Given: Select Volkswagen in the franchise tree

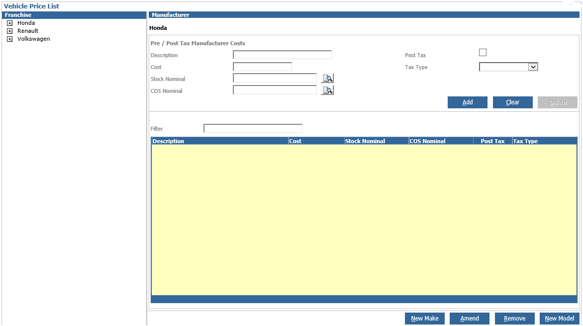Looking at the screenshot, I should [33, 39].
